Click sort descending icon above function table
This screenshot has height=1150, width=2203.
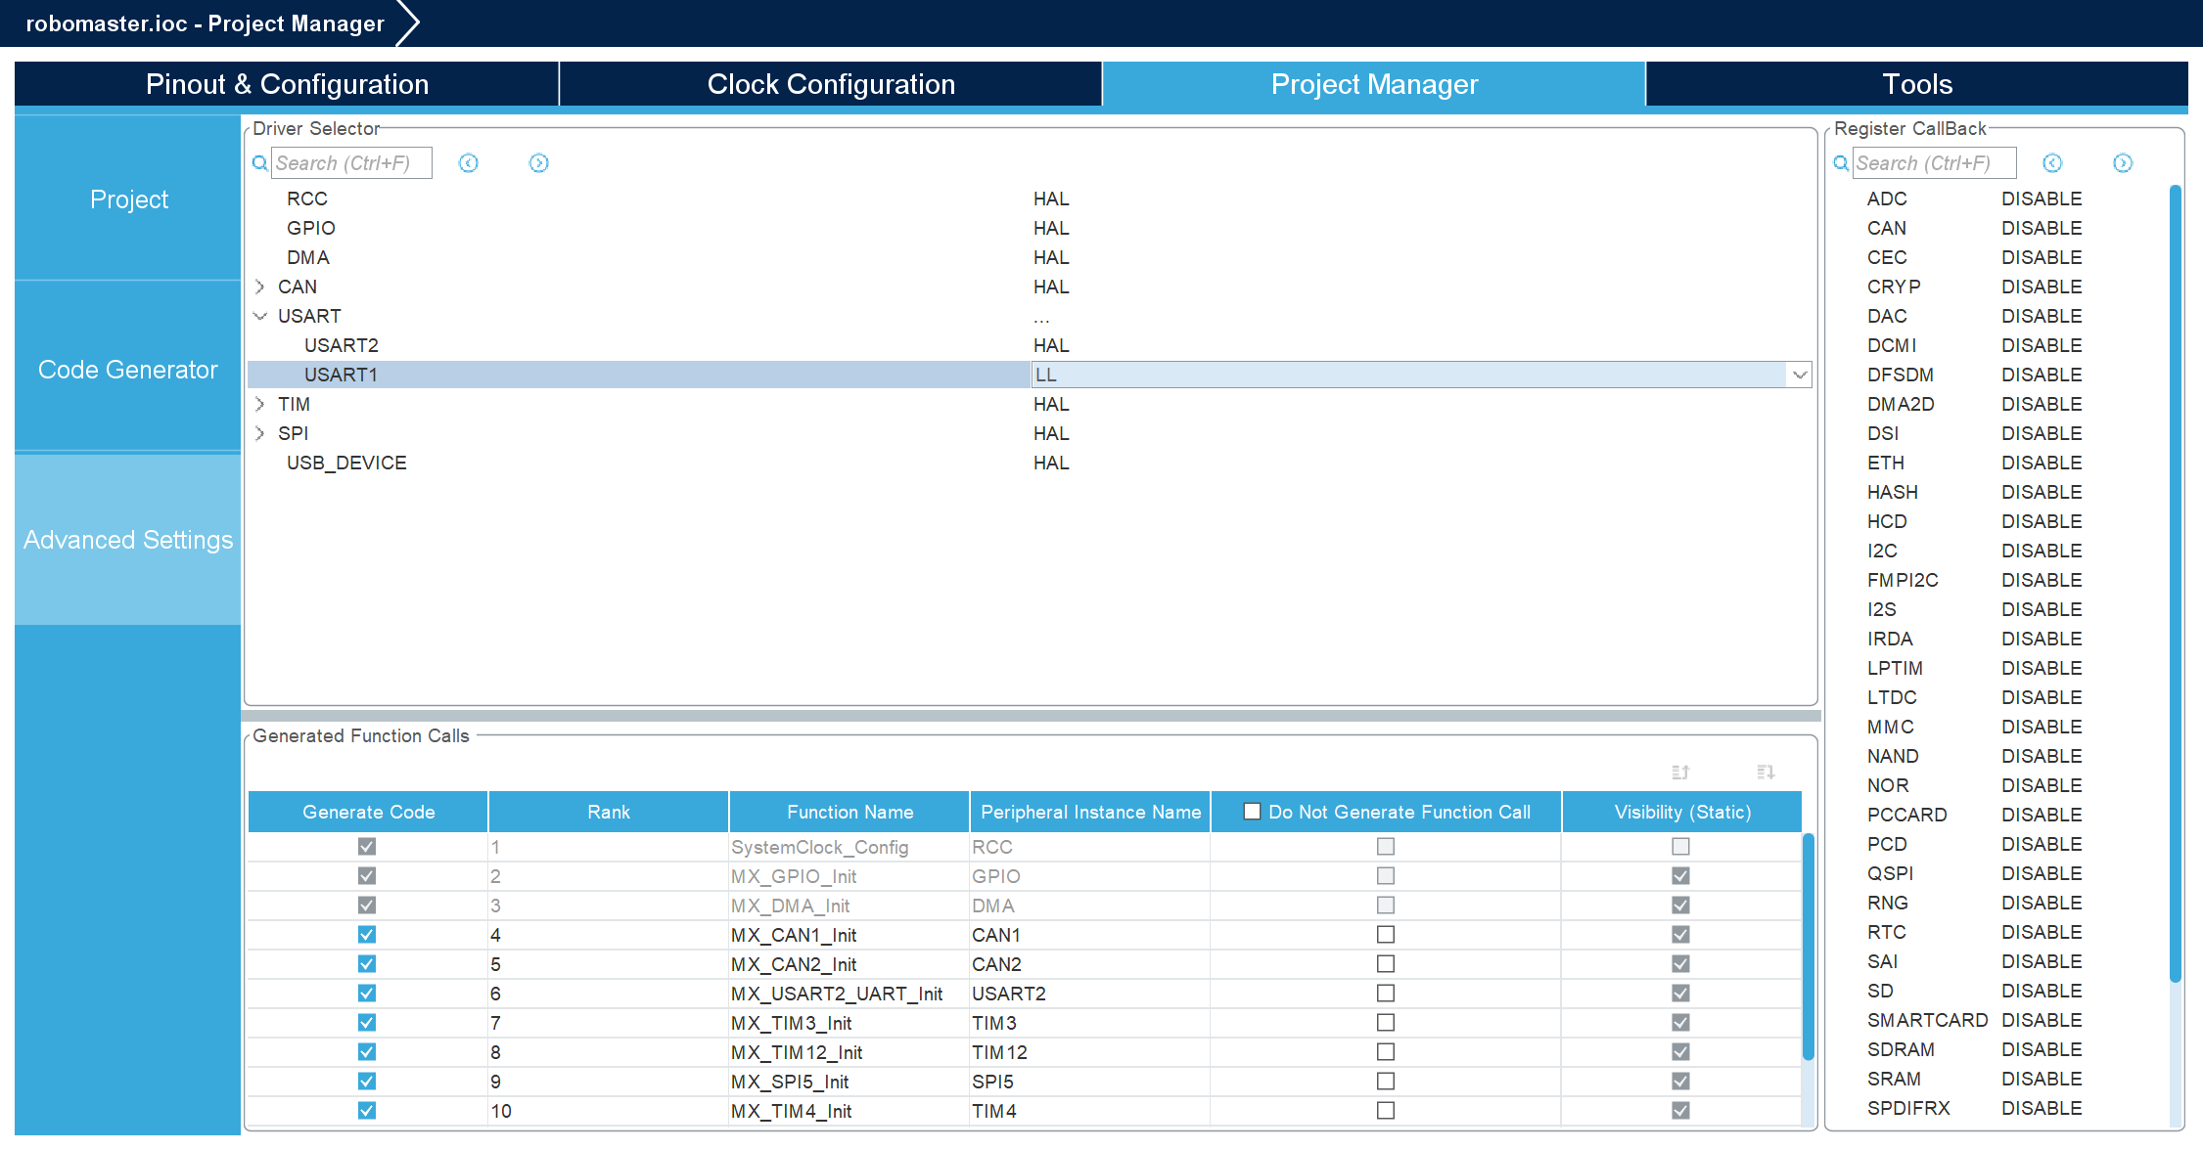1766,773
